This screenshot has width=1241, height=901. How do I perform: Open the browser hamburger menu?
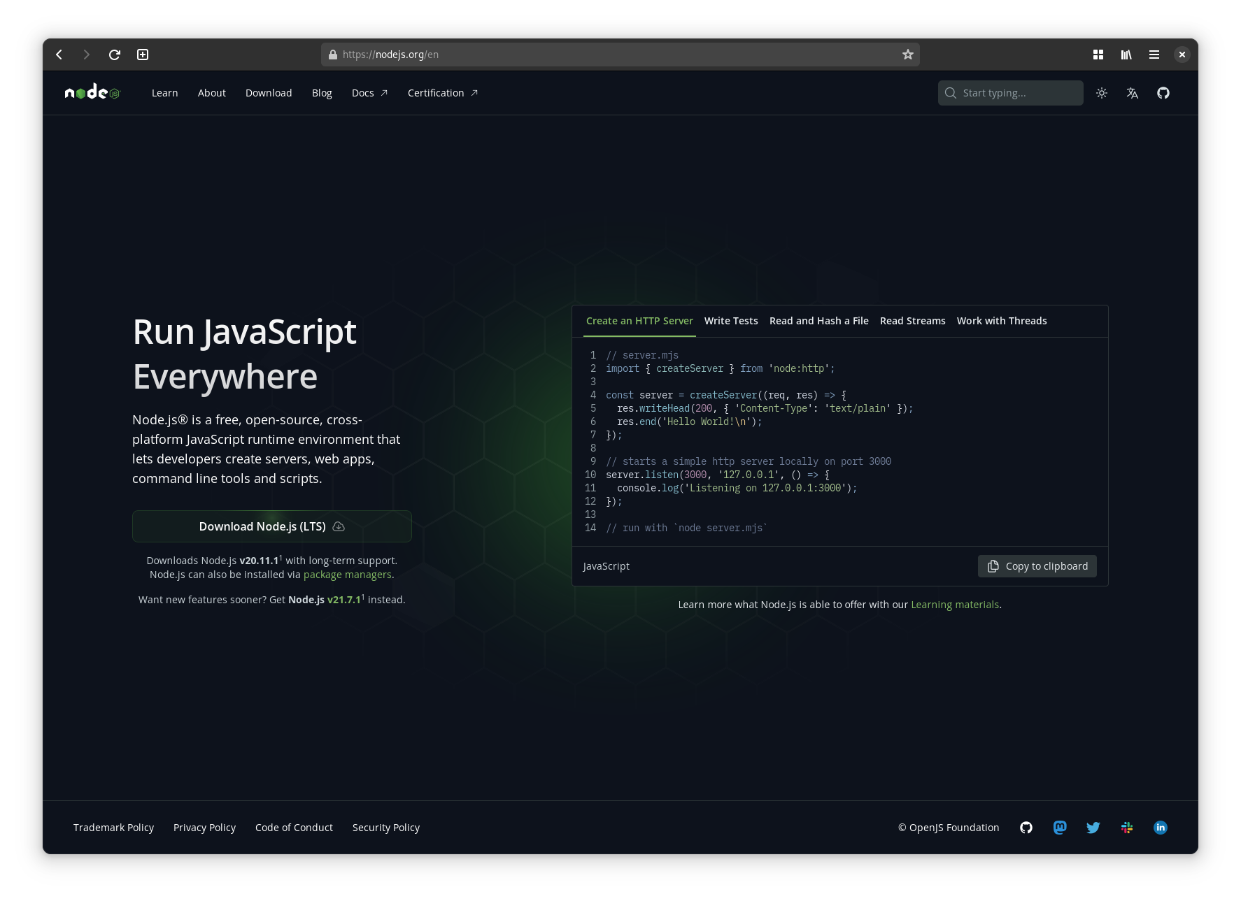(x=1154, y=55)
